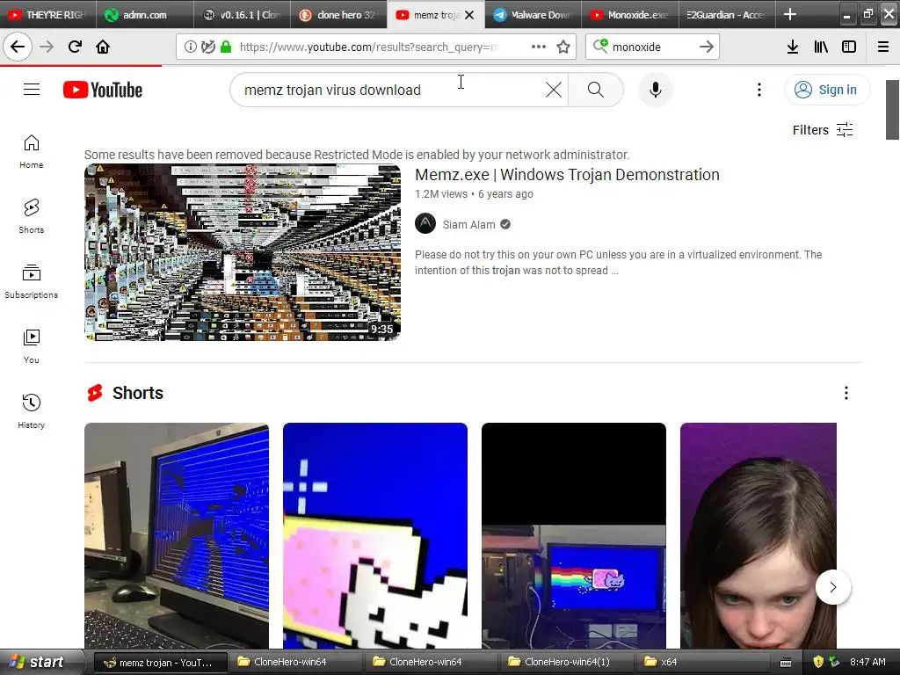This screenshot has height=675, width=900.
Task: Click the monoxide browser search field
Action: (x=651, y=47)
